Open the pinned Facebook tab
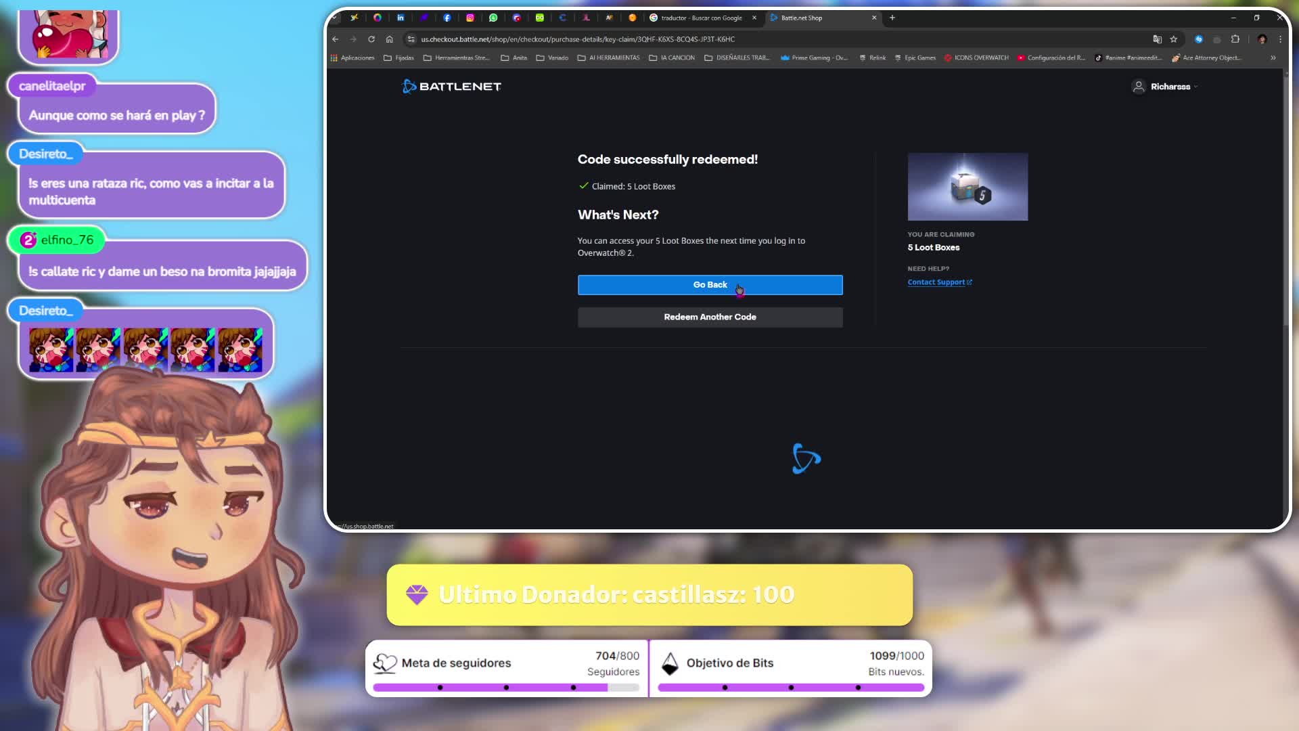1299x731 pixels. 447,18
